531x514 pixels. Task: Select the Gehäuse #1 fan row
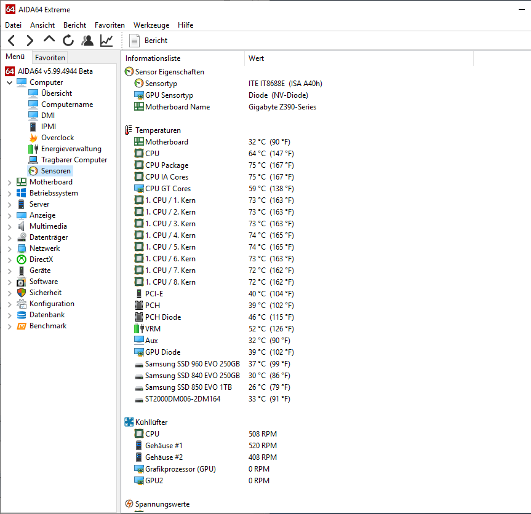click(206, 445)
